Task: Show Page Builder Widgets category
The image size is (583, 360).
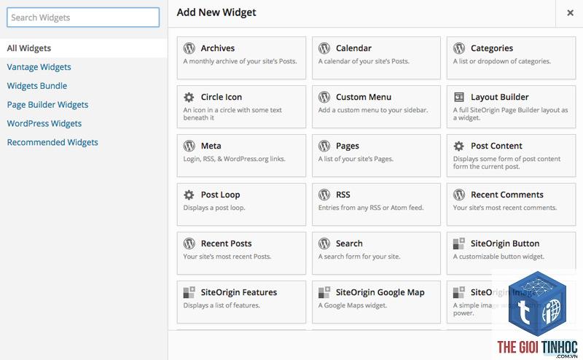Action: [x=47, y=104]
